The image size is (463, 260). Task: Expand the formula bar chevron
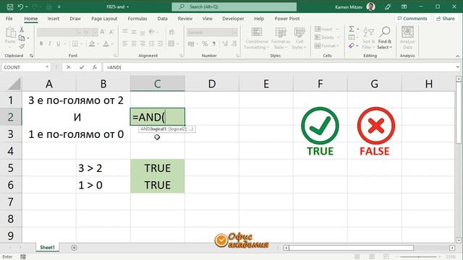[457, 67]
